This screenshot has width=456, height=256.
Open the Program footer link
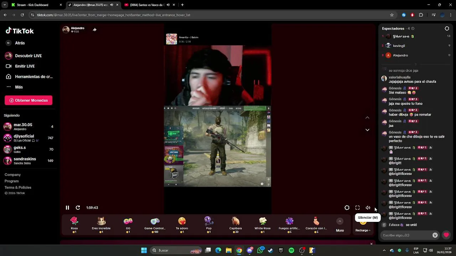click(x=11, y=181)
